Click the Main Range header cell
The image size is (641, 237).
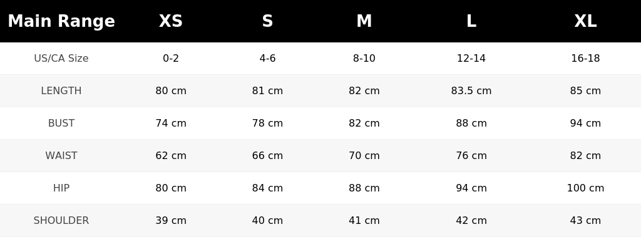(61, 21)
